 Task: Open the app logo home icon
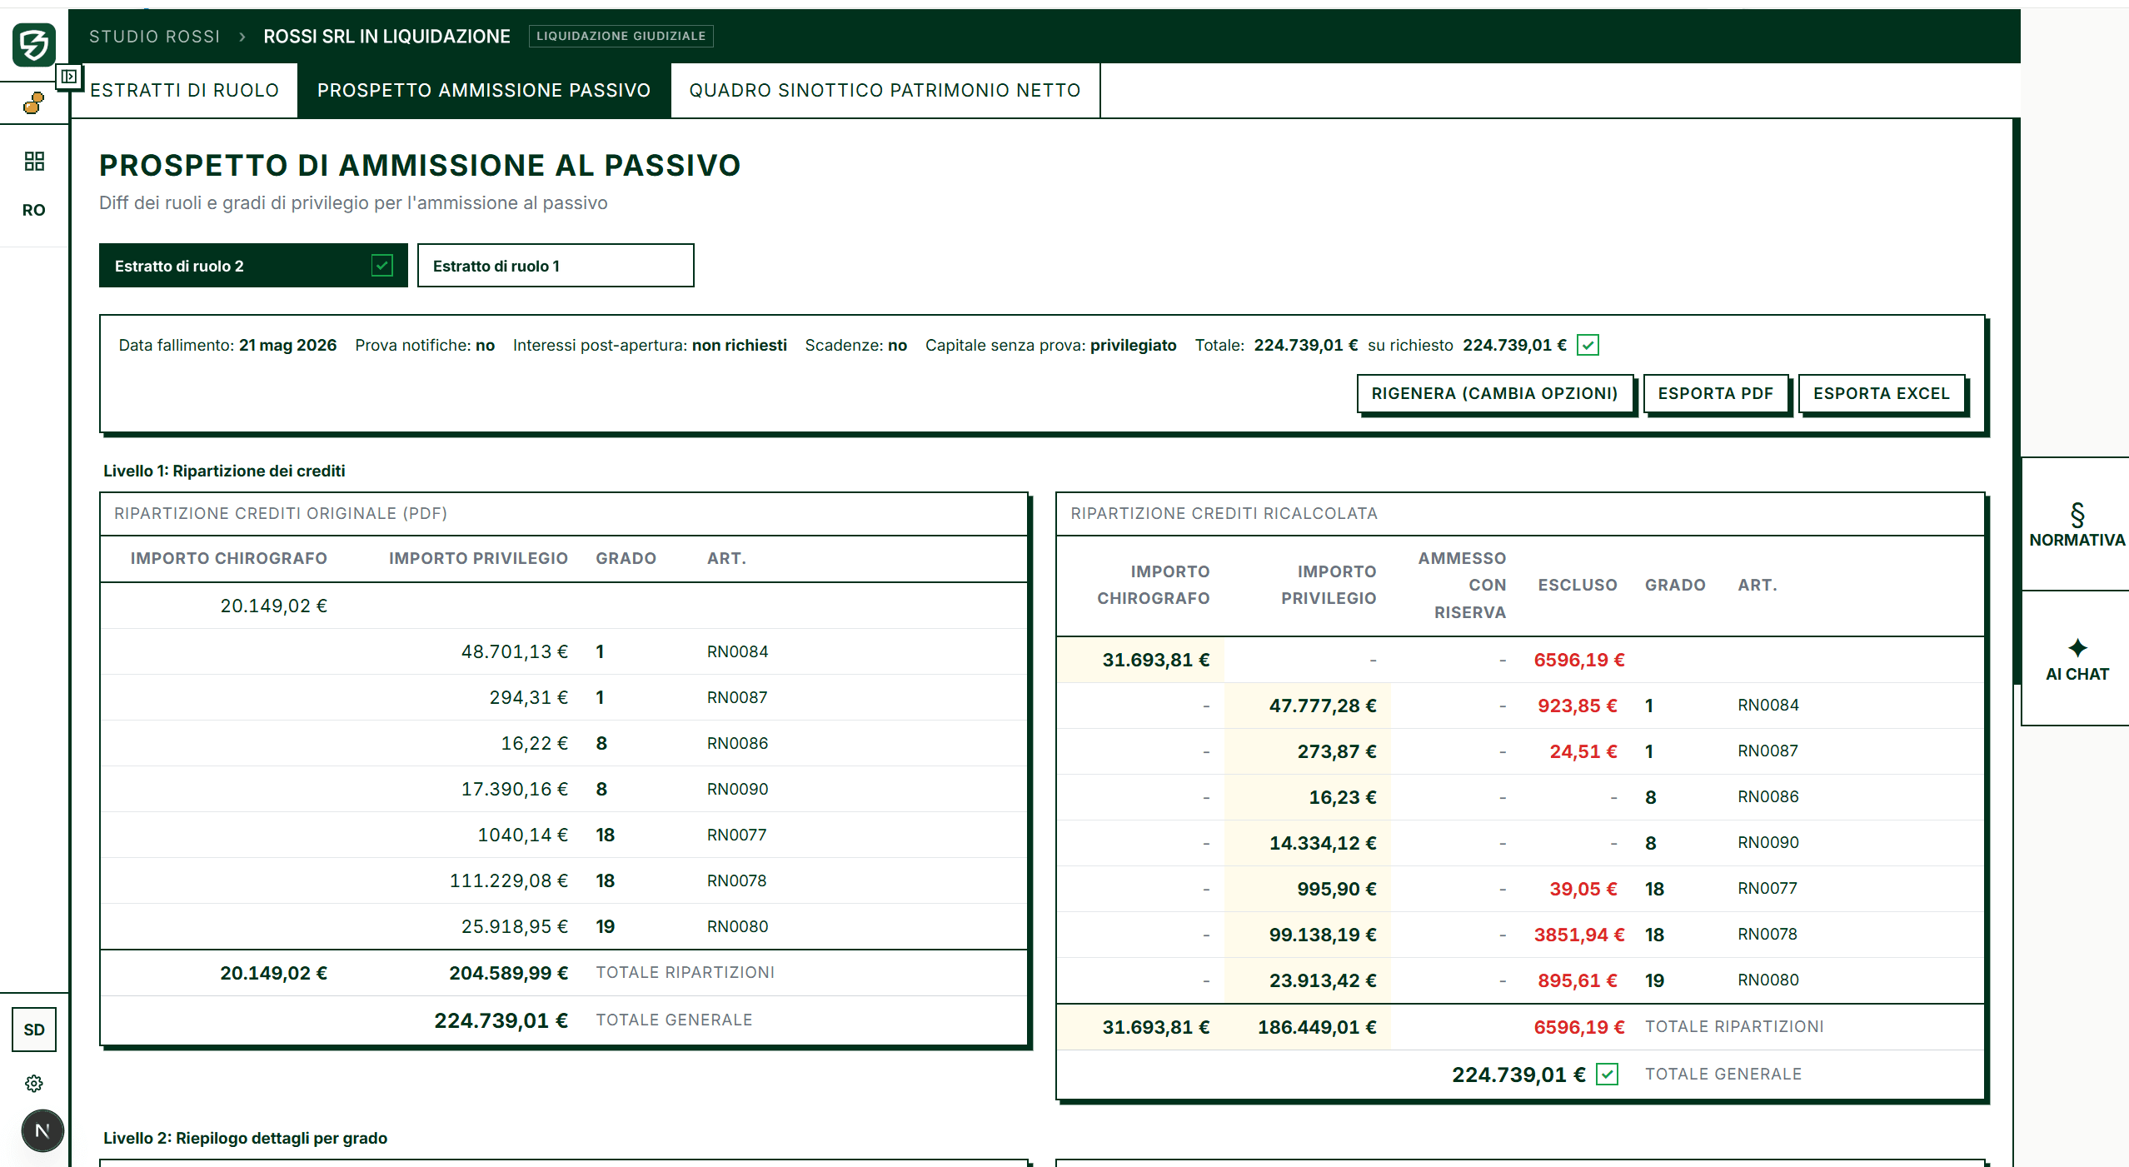tap(33, 43)
